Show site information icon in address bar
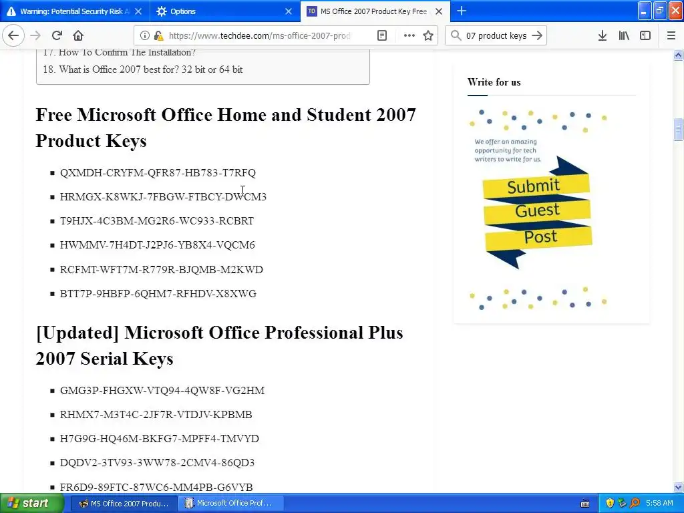 tap(145, 36)
